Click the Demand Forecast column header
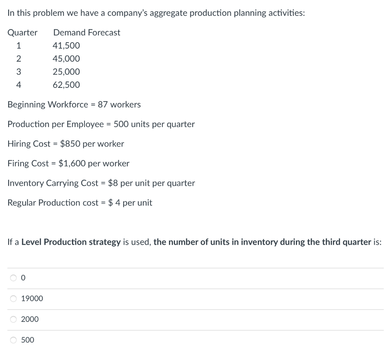386x345 pixels. click(x=86, y=32)
